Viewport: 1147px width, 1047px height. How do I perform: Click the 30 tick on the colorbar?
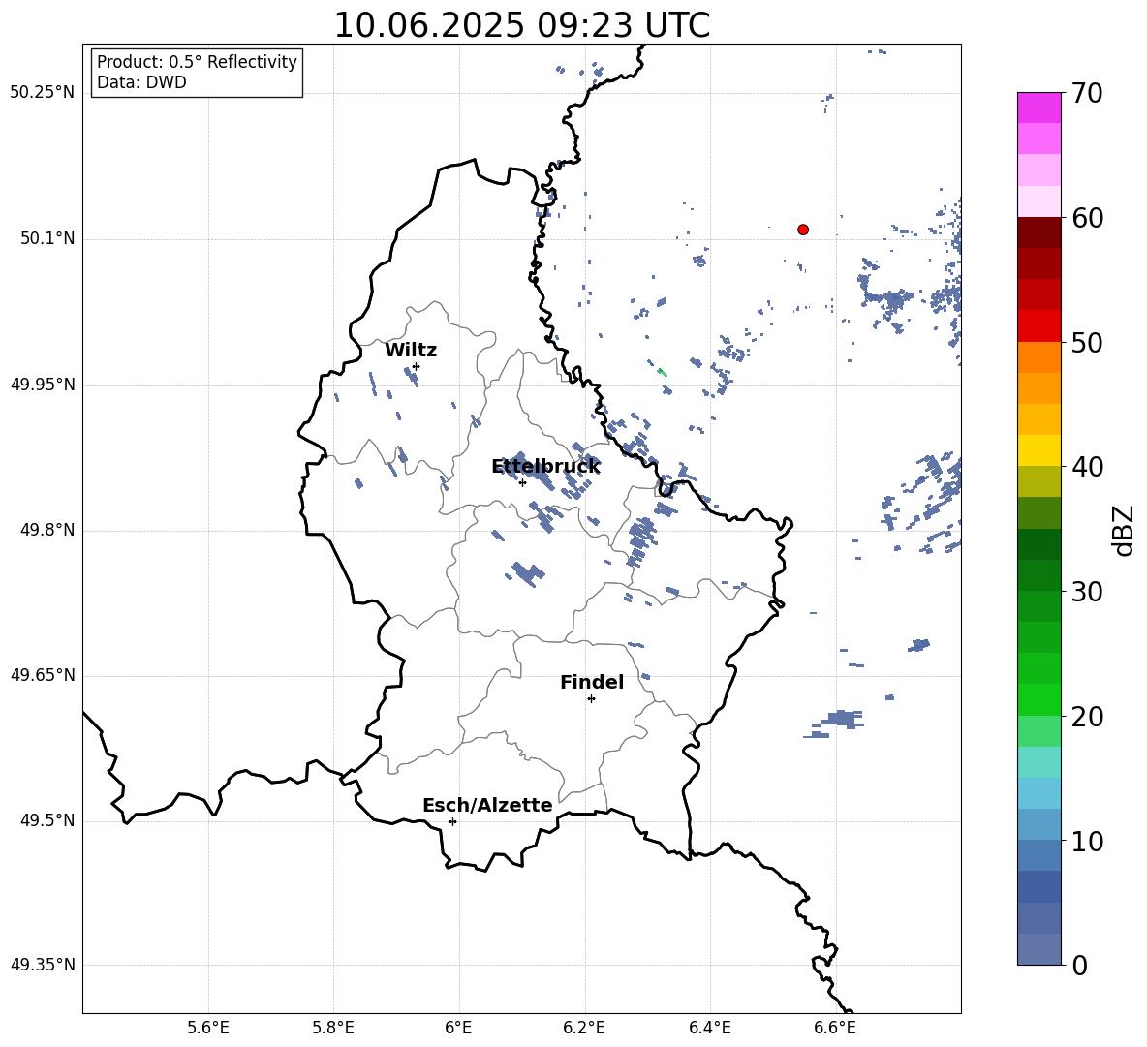click(1087, 592)
